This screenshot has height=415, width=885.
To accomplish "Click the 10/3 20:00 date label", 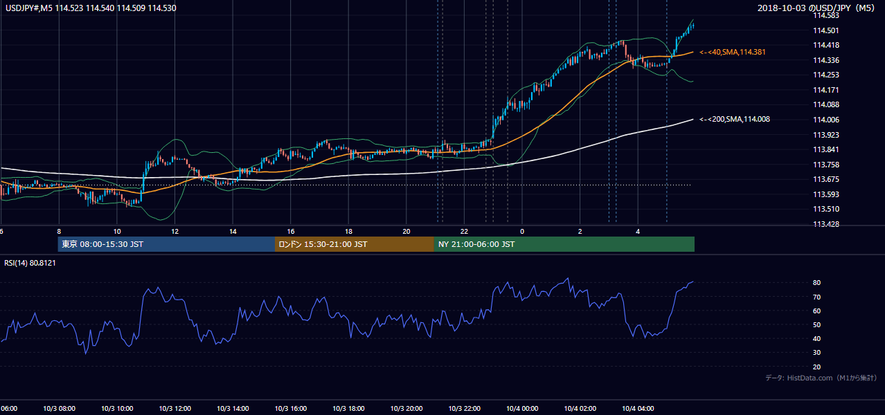I will 406,408.
